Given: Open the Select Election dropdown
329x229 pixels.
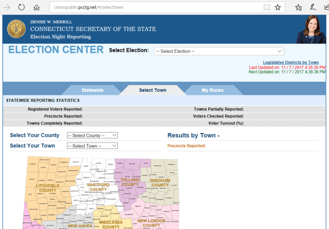Looking at the screenshot, I should 219,51.
